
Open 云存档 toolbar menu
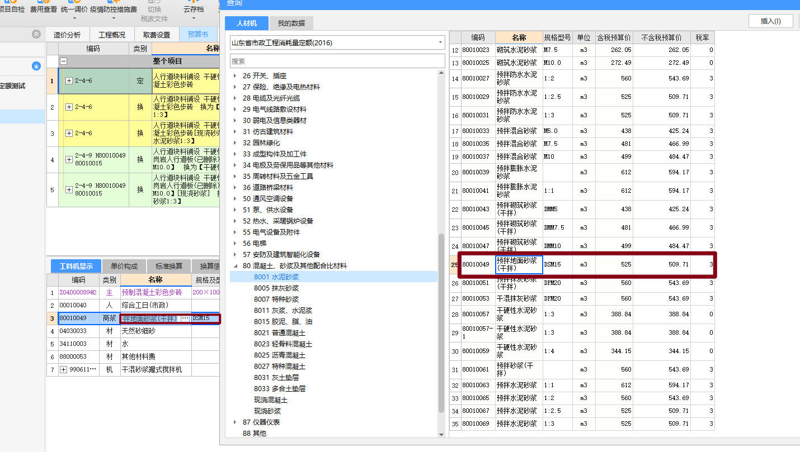click(194, 9)
